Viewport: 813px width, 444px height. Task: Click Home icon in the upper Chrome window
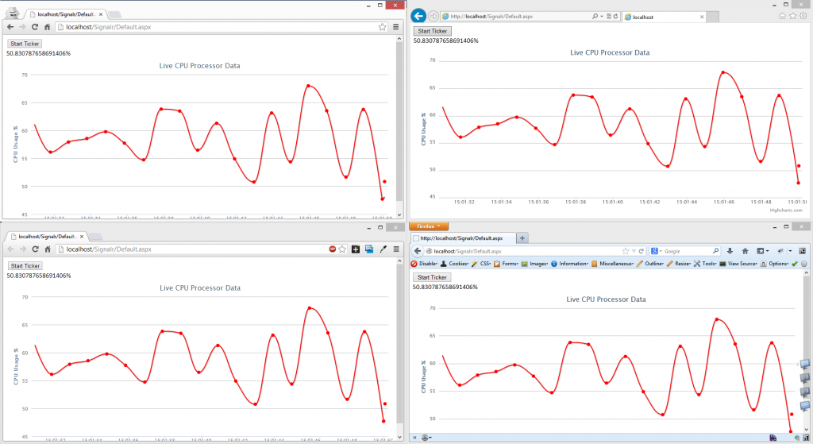[47, 27]
